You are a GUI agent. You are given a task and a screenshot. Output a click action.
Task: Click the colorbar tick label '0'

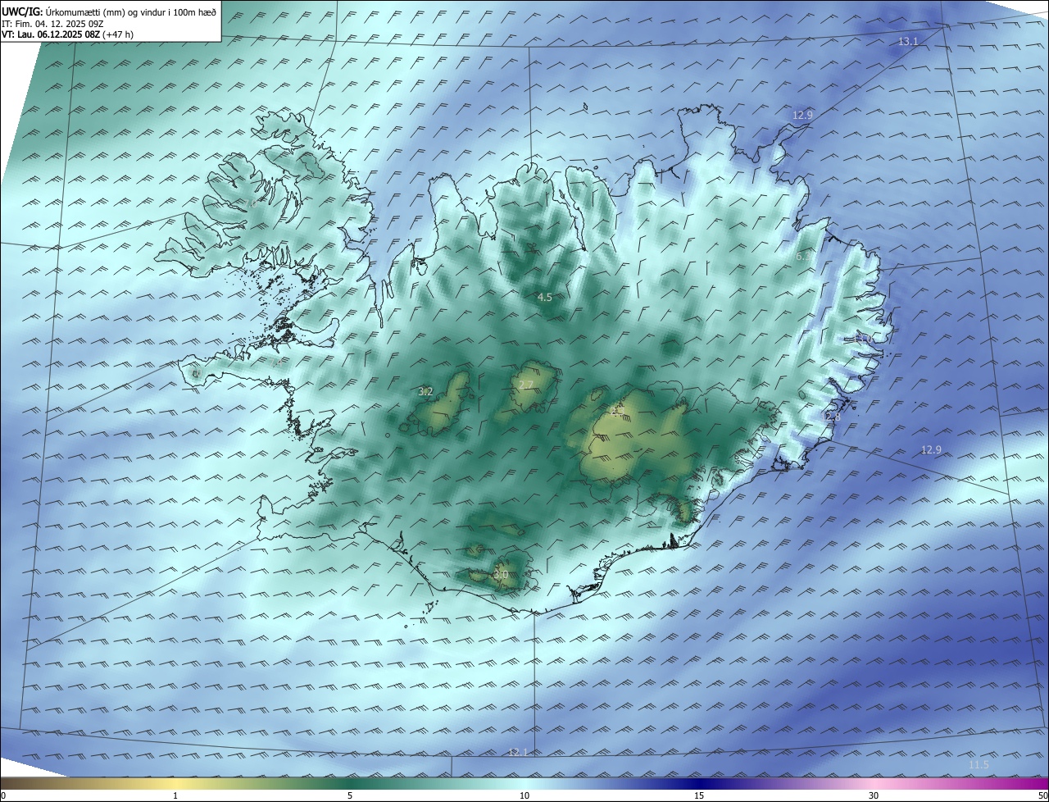coord(3,795)
